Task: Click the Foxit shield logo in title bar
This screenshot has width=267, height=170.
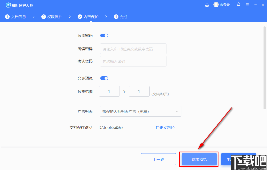Action: (8, 5)
